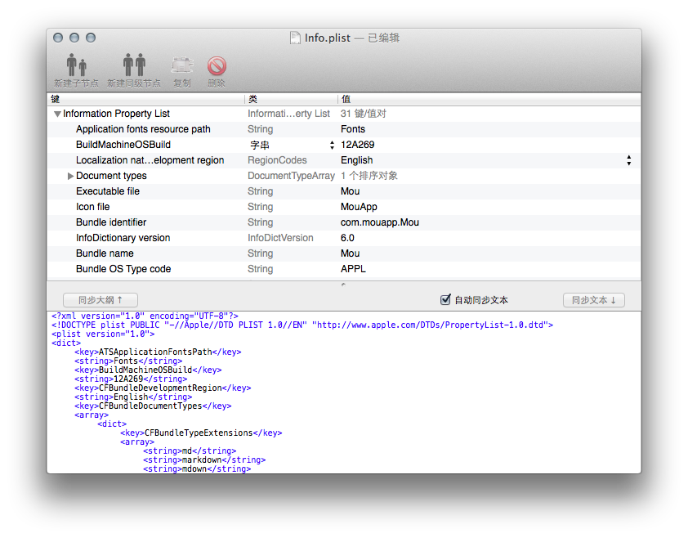Viewport: 688px width, 538px height.
Task: Select the Executable file row
Action: [344, 191]
